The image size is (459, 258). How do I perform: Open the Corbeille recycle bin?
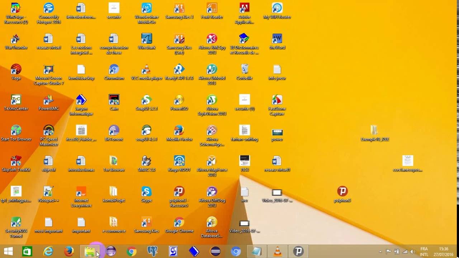coord(245,72)
